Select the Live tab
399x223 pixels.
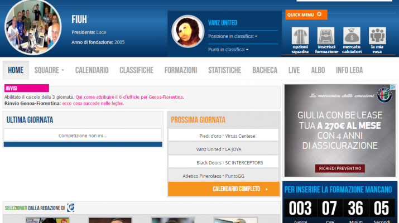294,70
